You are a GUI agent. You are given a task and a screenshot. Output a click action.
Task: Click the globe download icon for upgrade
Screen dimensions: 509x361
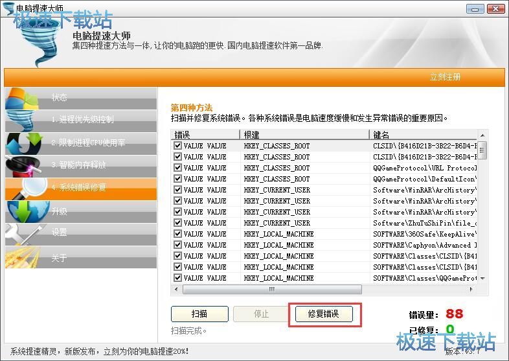[x=28, y=211]
